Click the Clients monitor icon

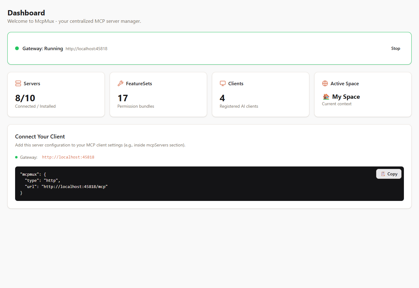(223, 83)
